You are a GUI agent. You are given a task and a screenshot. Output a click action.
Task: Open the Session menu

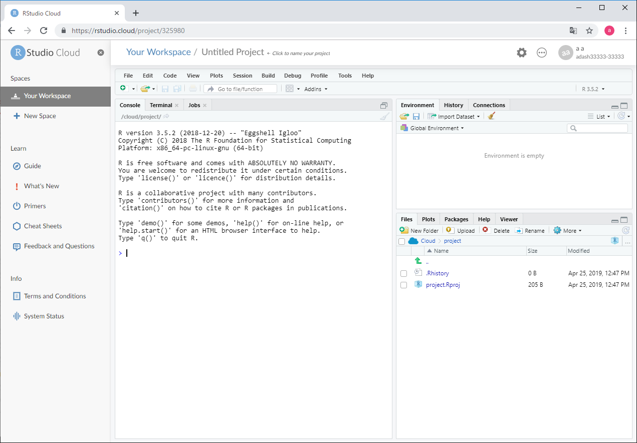click(x=243, y=76)
